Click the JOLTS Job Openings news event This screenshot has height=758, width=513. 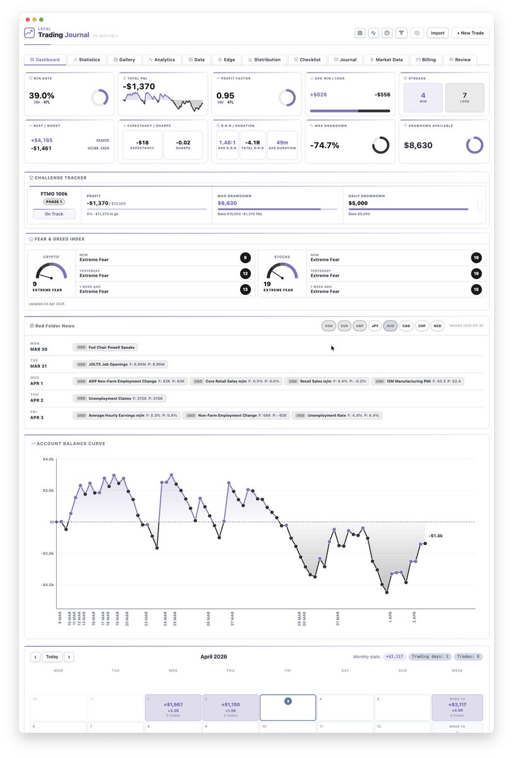(x=120, y=364)
